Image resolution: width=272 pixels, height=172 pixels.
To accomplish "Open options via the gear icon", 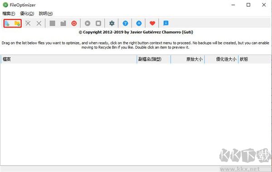I will 112,23.
